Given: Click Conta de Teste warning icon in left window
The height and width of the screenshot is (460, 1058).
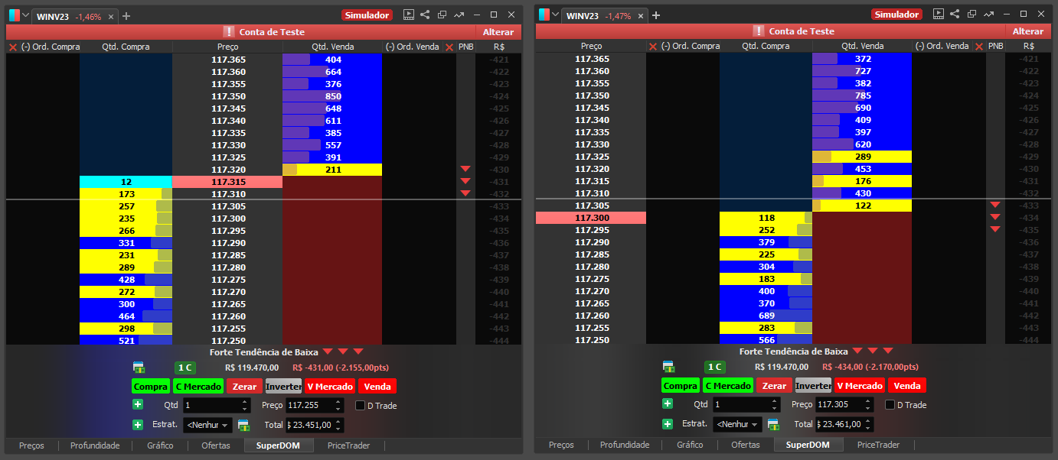Looking at the screenshot, I should pyautogui.click(x=229, y=31).
